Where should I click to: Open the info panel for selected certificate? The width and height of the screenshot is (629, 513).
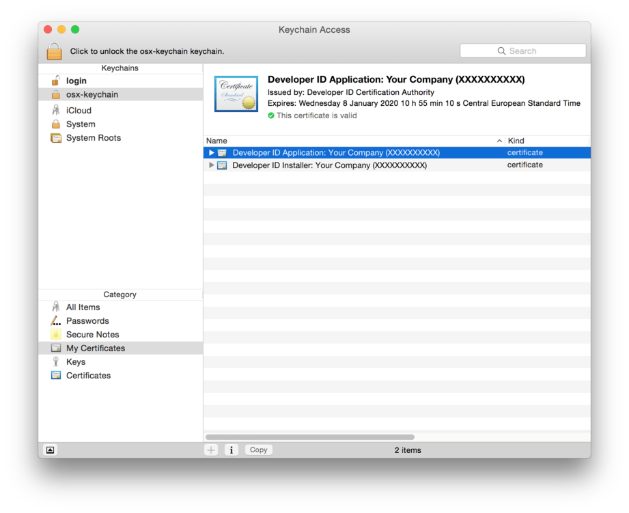click(x=231, y=449)
